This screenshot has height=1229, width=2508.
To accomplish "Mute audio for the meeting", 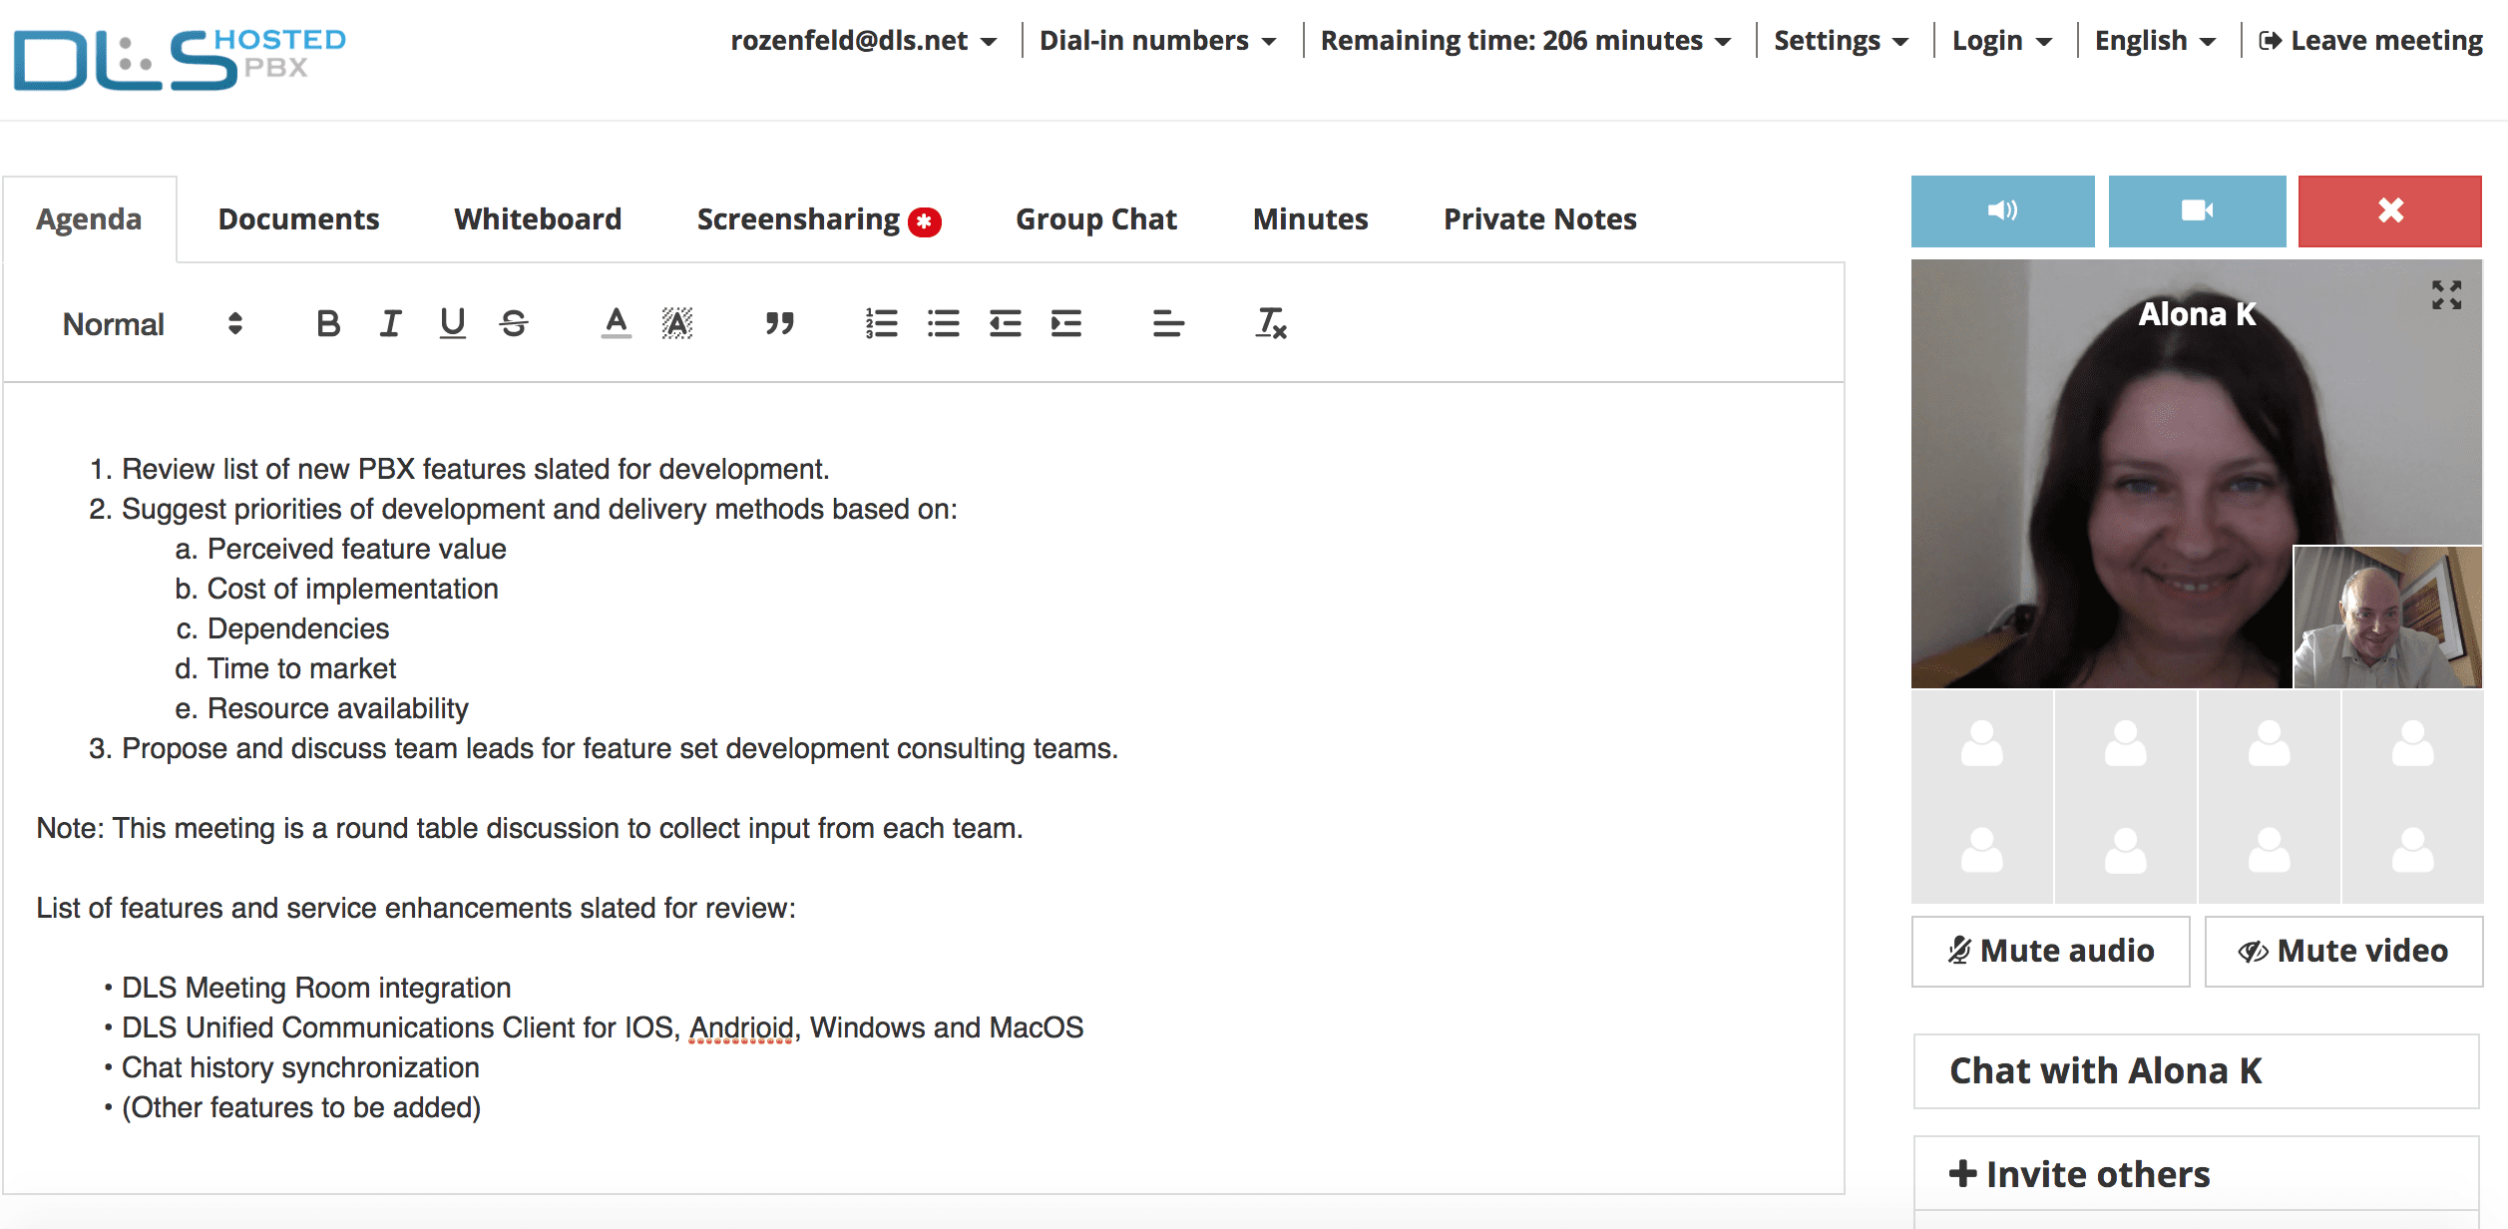I will click(x=2050, y=951).
